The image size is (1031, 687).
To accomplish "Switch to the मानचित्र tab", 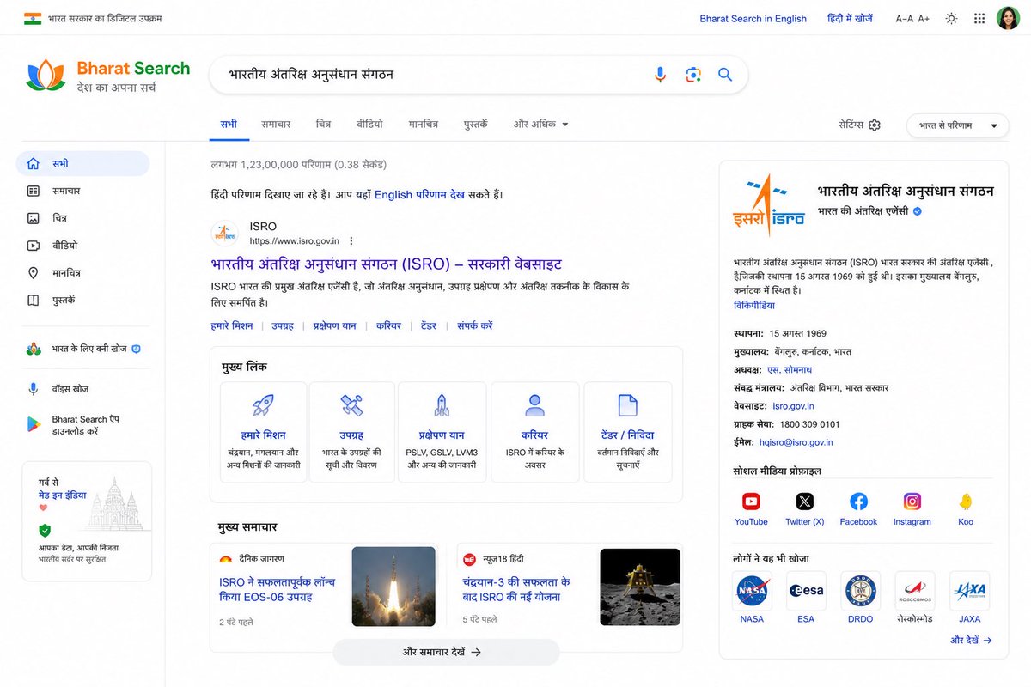I will 423,125.
